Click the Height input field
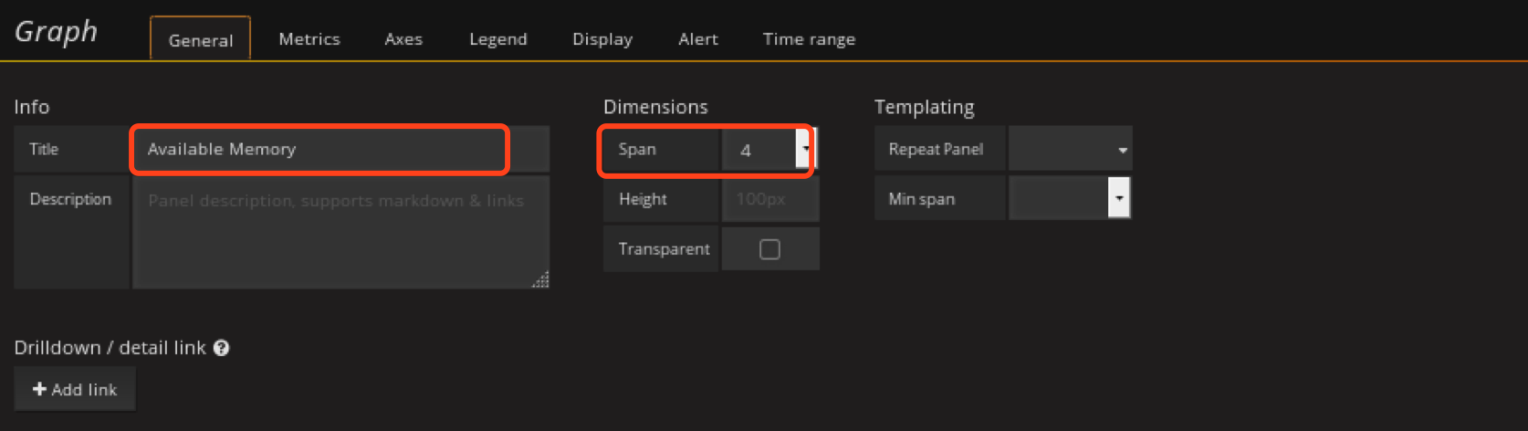 [769, 199]
